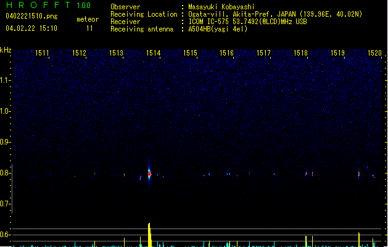
Task: Click the 'Observer' field label
Action: click(125, 7)
